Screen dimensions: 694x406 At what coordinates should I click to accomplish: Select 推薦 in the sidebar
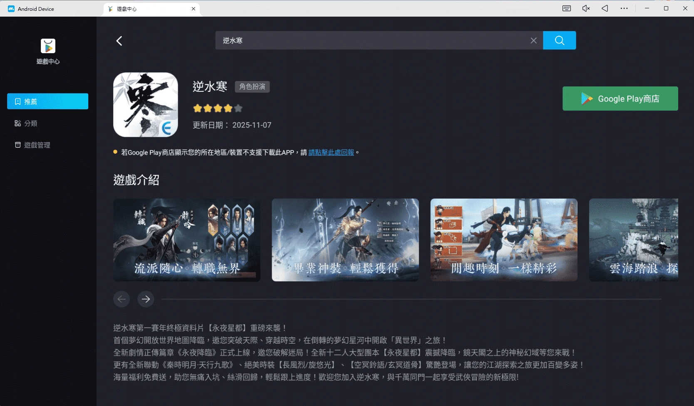point(47,101)
